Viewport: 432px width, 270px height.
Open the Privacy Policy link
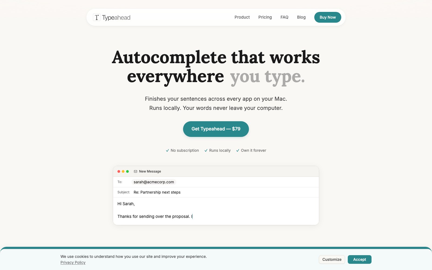[73, 262]
